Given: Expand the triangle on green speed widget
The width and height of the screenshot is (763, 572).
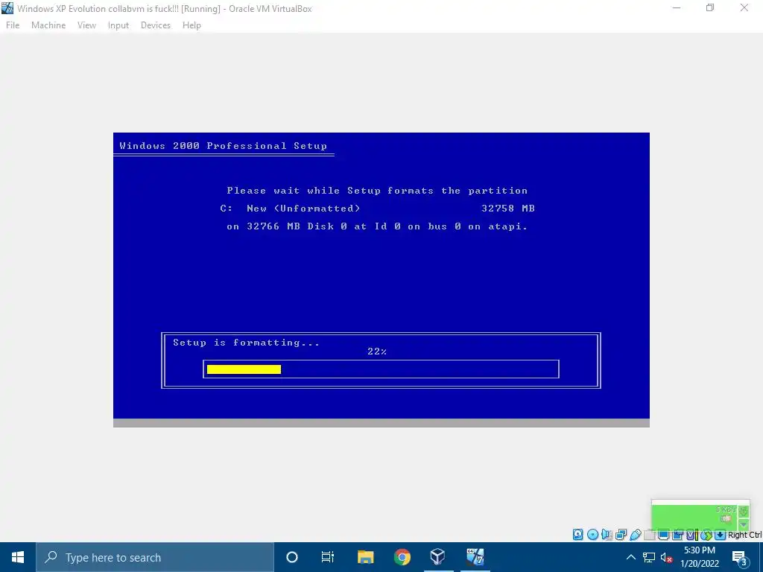Looking at the screenshot, I should tap(743, 525).
